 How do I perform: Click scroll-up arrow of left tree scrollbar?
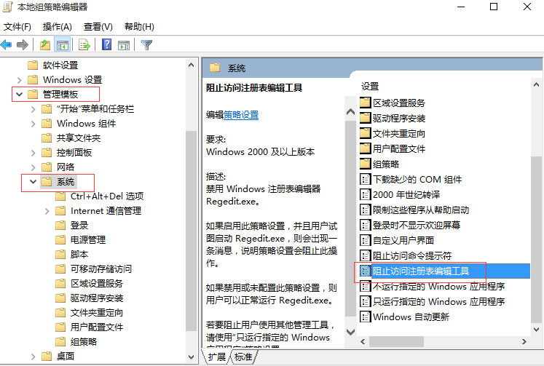pyautogui.click(x=192, y=65)
